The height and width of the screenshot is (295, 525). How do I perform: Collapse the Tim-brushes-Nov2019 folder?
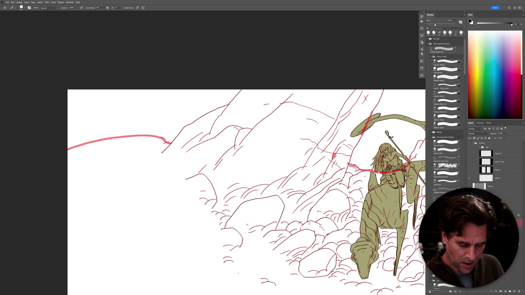click(x=428, y=44)
